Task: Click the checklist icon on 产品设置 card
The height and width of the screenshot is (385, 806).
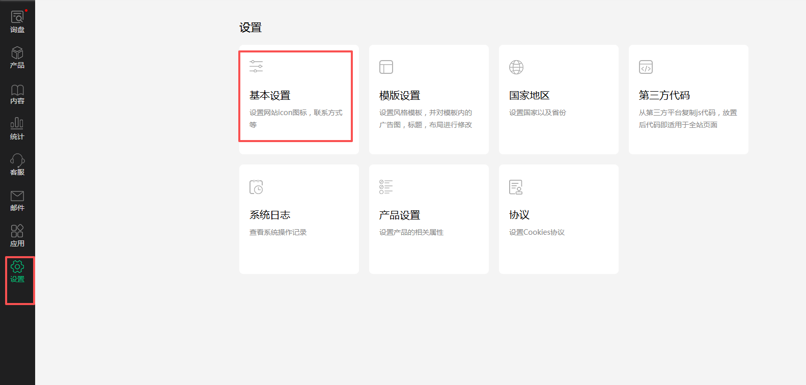Action: click(x=386, y=187)
